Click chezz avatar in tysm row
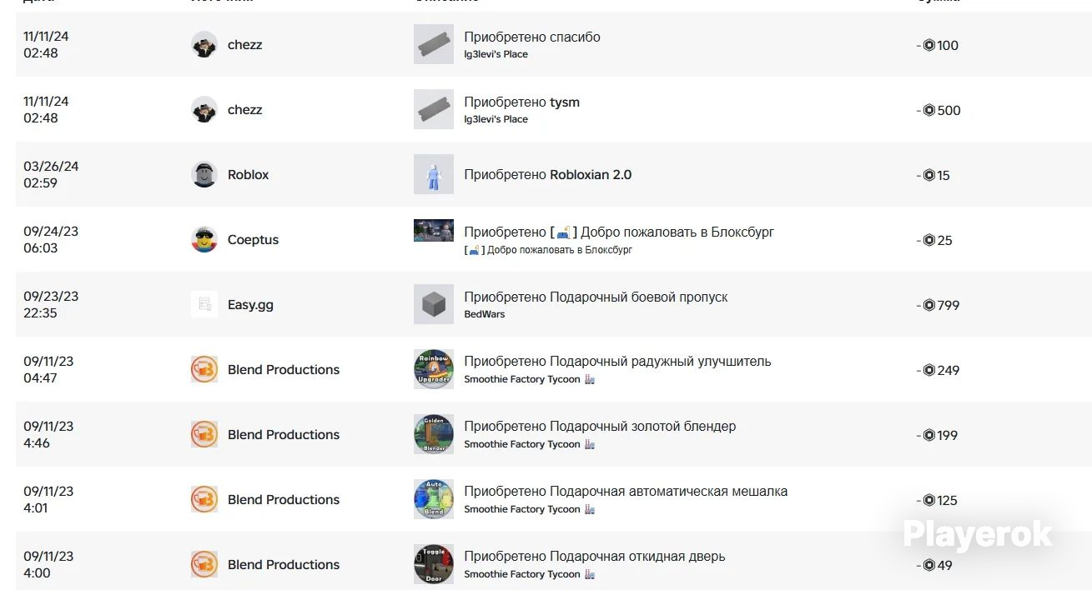 click(204, 110)
